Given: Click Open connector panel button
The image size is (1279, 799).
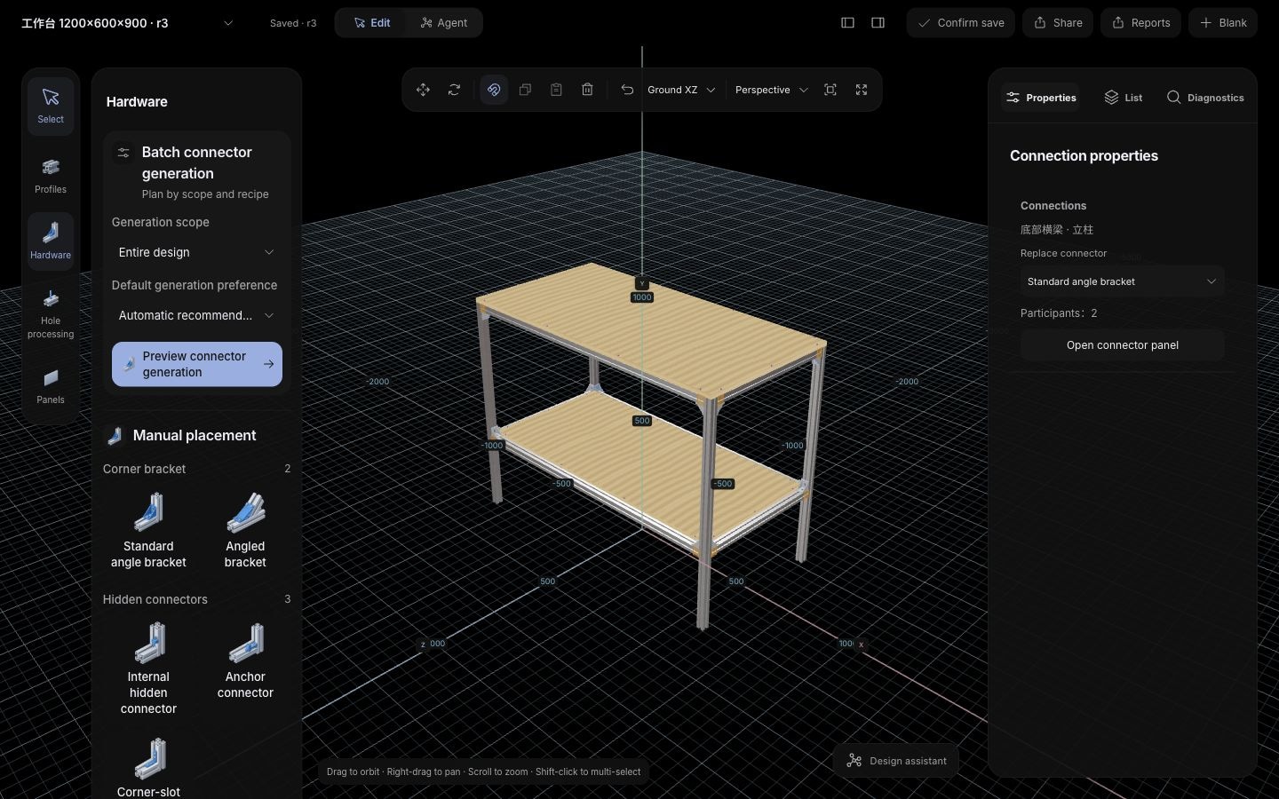Looking at the screenshot, I should pos(1122,345).
